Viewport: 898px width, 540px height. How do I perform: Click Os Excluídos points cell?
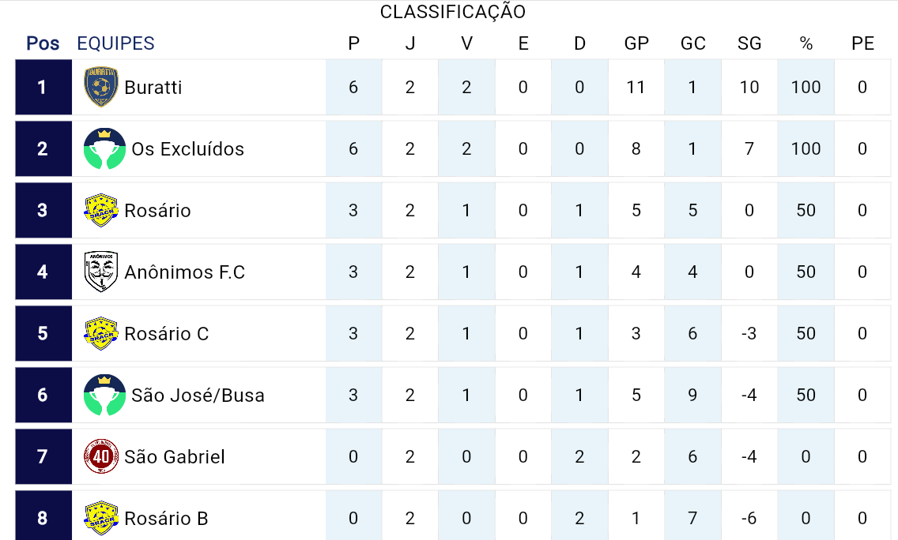[353, 148]
